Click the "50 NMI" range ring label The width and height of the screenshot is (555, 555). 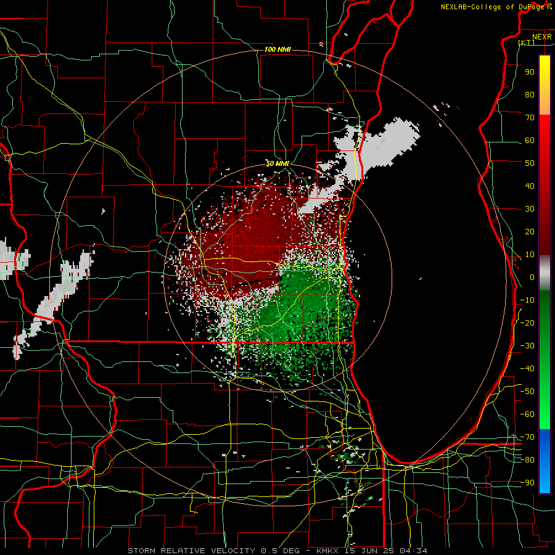click(278, 163)
